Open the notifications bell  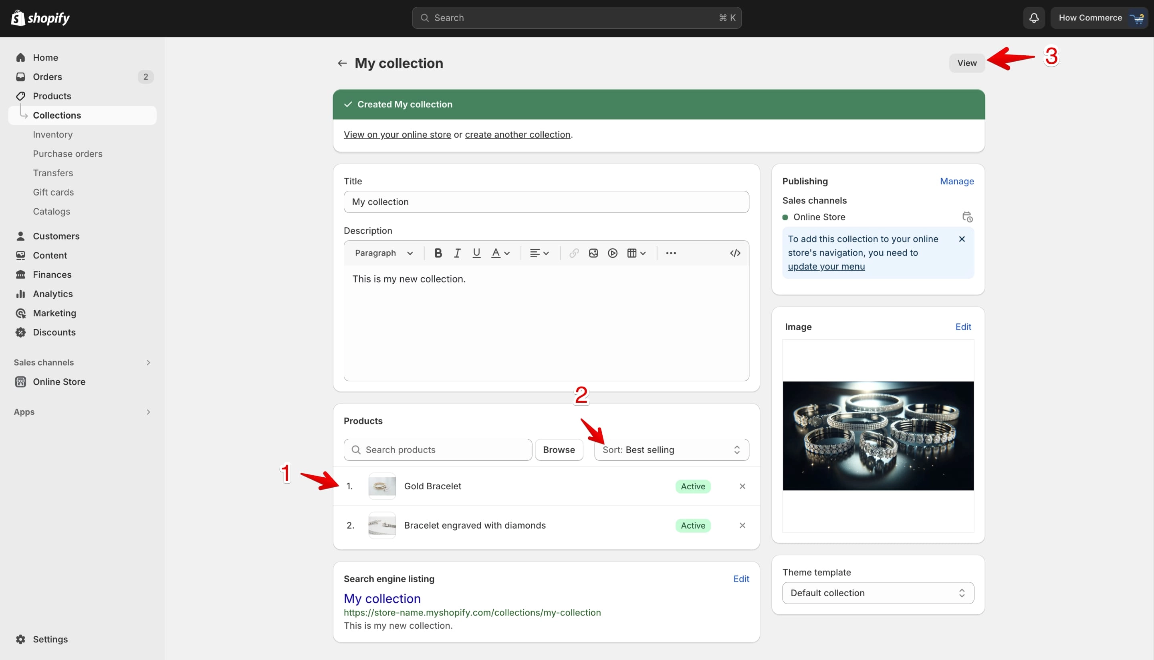(x=1033, y=18)
